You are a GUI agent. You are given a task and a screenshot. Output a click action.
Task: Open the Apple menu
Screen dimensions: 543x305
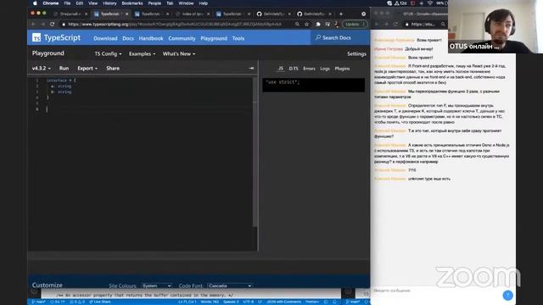(x=35, y=3)
